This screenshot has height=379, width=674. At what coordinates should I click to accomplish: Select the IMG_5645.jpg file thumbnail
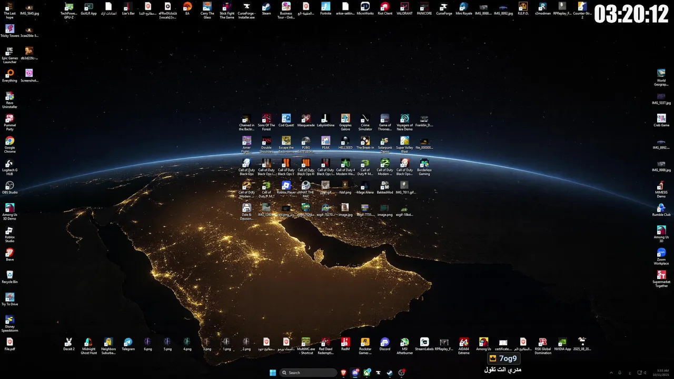tap(29, 8)
